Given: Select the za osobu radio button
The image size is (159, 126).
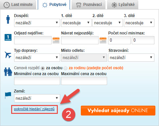Looking at the screenshot, I should pyautogui.click(x=43, y=68).
